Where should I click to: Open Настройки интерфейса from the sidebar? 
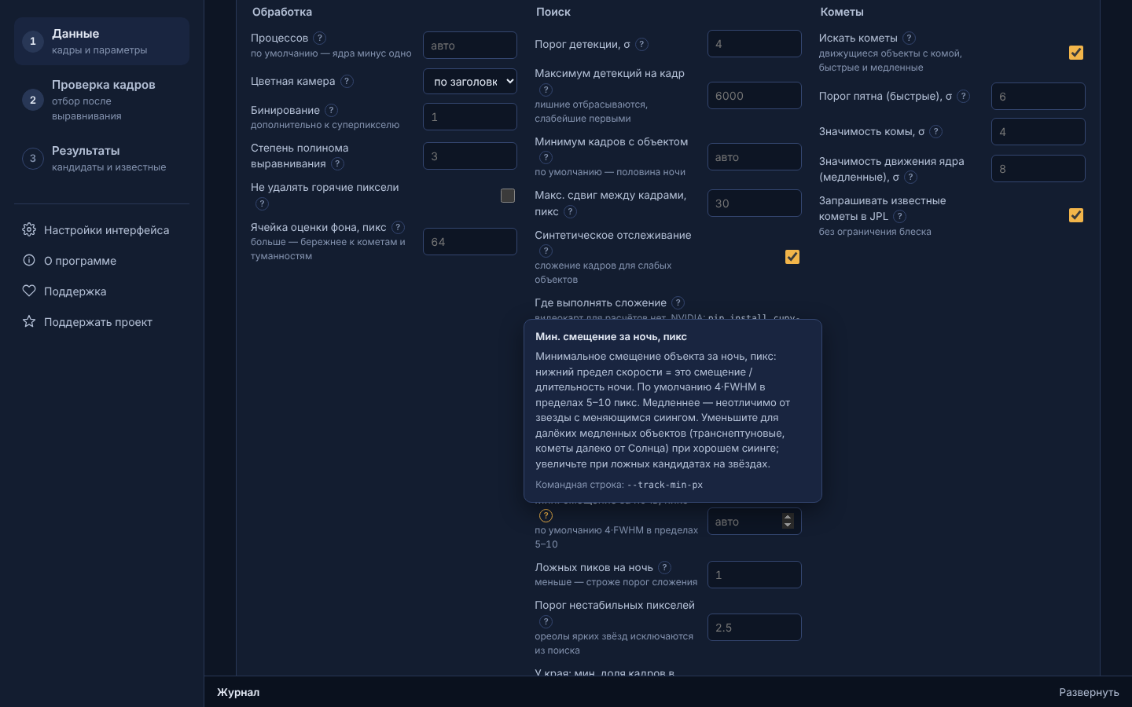[x=102, y=229]
